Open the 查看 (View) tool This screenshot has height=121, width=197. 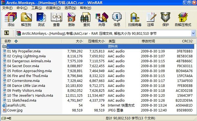coord(56,19)
